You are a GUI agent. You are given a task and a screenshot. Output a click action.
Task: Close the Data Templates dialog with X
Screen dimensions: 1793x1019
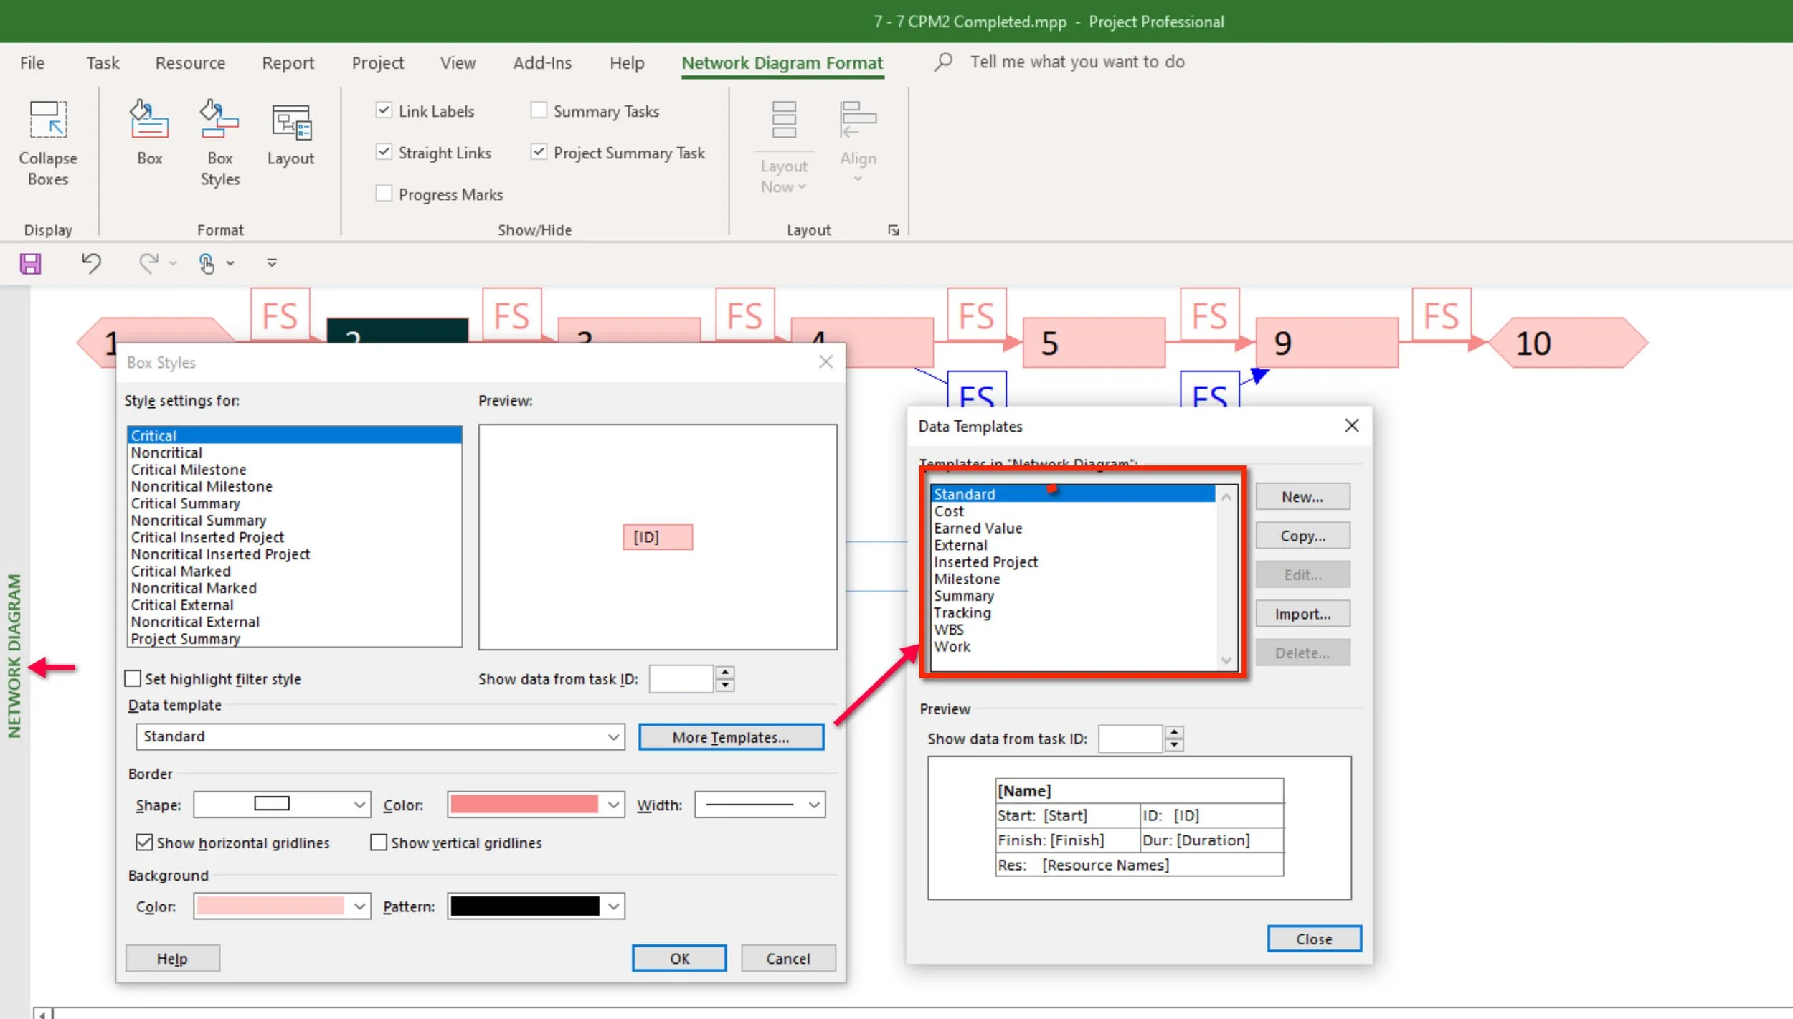(1352, 425)
